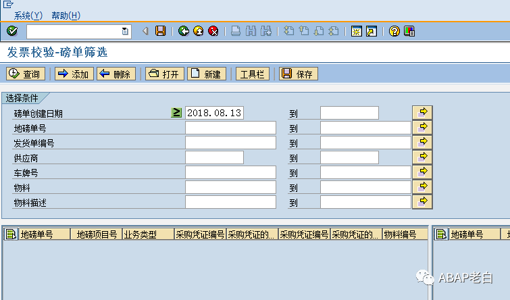The height and width of the screenshot is (300, 510).
Task: Click the Last Page icon
Action: (x=334, y=31)
